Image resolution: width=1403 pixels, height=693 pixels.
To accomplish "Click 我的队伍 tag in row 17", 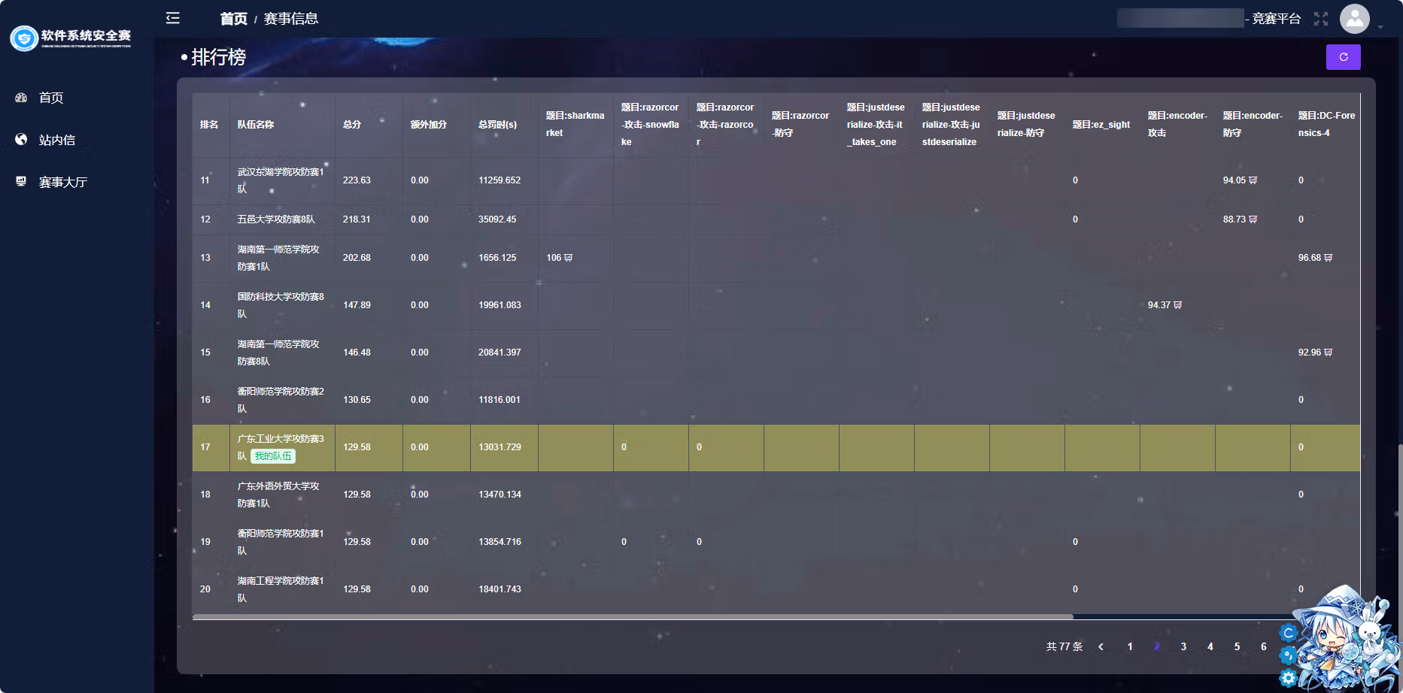I will pos(273,456).
